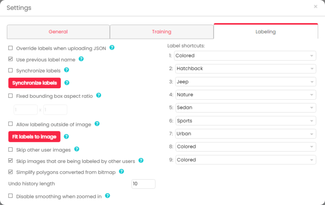Click the Undo history length input field
325x205 pixels.
point(143,184)
